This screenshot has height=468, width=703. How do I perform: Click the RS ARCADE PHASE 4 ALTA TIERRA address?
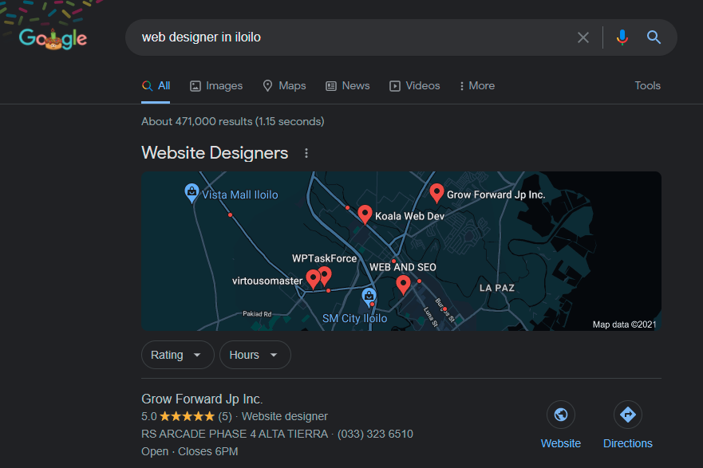[235, 434]
